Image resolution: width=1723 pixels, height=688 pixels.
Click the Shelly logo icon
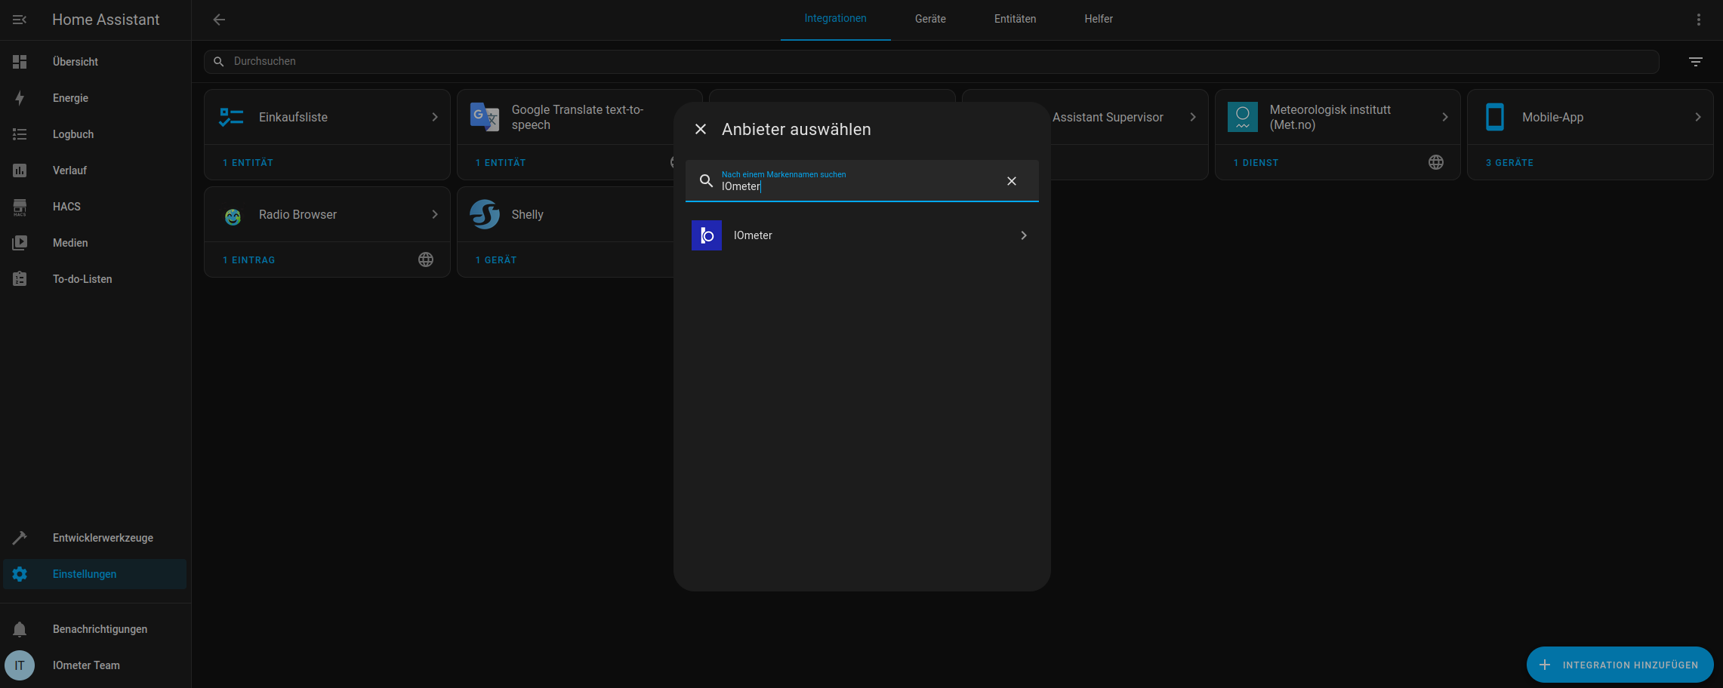coord(485,214)
